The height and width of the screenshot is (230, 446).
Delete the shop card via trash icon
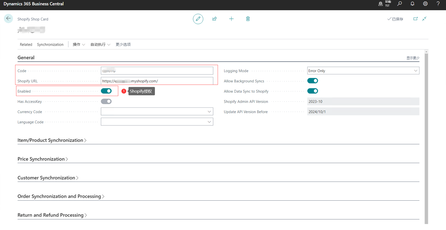(x=248, y=19)
